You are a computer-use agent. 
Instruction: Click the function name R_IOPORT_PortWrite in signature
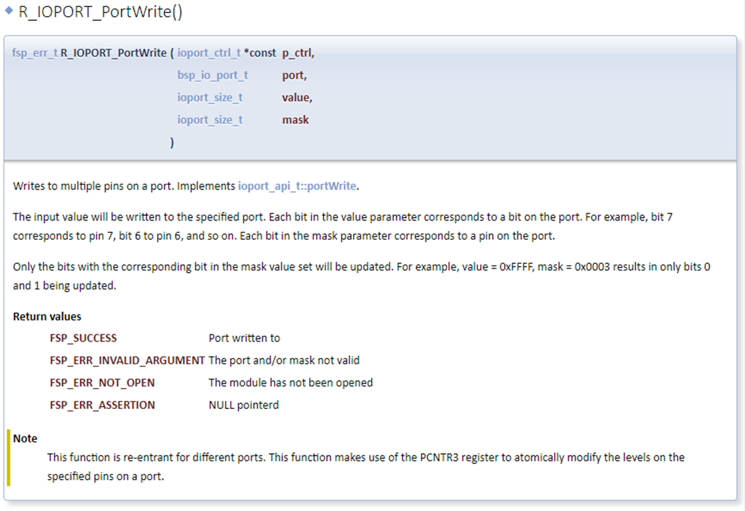click(114, 53)
